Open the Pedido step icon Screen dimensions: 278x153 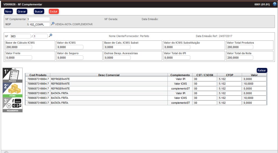click(x=12, y=75)
